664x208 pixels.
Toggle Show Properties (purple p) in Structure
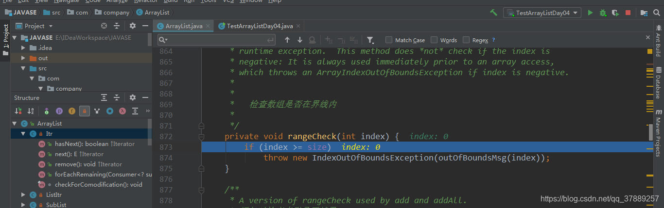[59, 111]
